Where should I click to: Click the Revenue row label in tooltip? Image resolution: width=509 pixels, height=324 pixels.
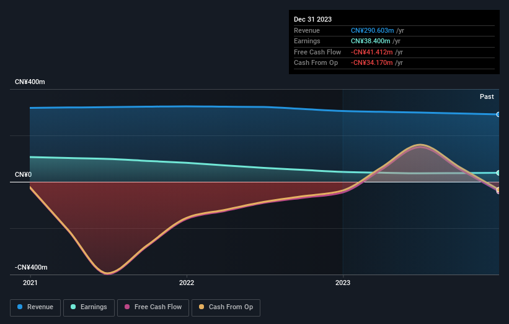pos(307,30)
